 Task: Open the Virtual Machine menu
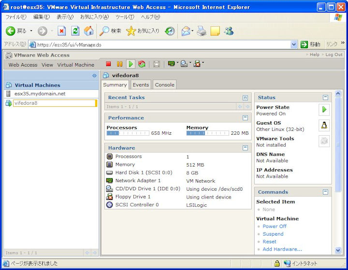76,65
